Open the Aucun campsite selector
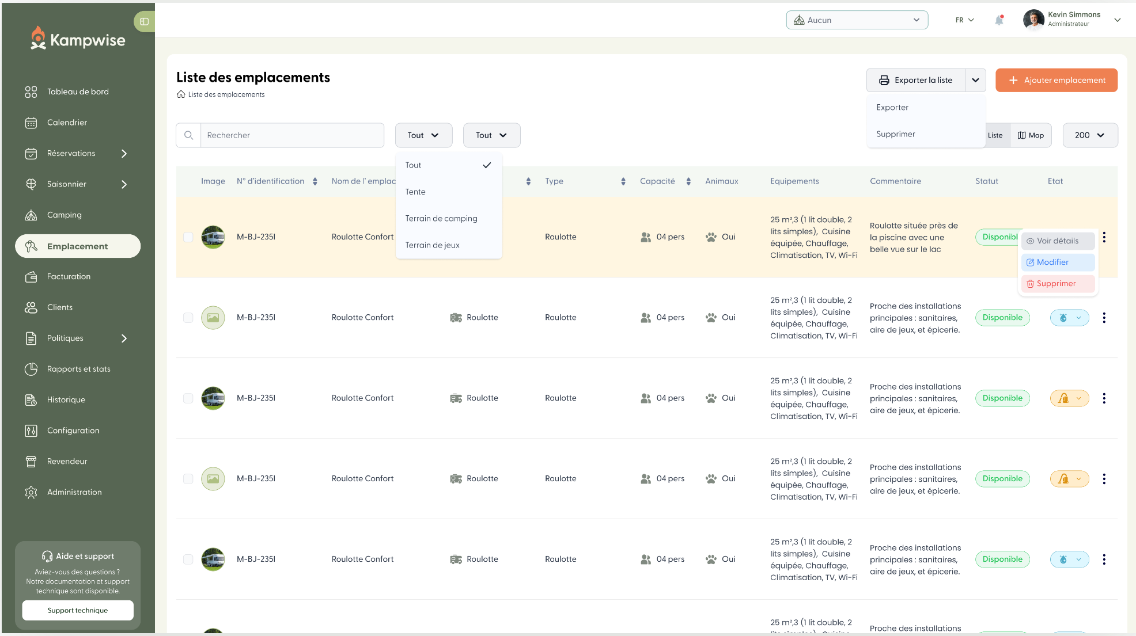 coord(857,20)
